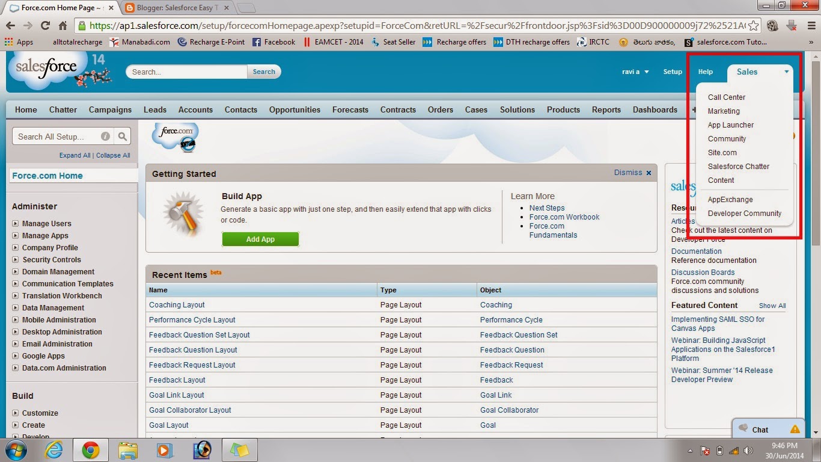Click the Force.com setup cloud icon
Screen dimensions: 821x462
click(175, 137)
